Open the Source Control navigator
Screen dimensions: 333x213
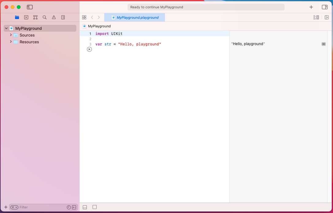pyautogui.click(x=26, y=17)
